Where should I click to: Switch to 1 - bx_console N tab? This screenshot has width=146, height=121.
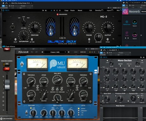tap(135, 3)
